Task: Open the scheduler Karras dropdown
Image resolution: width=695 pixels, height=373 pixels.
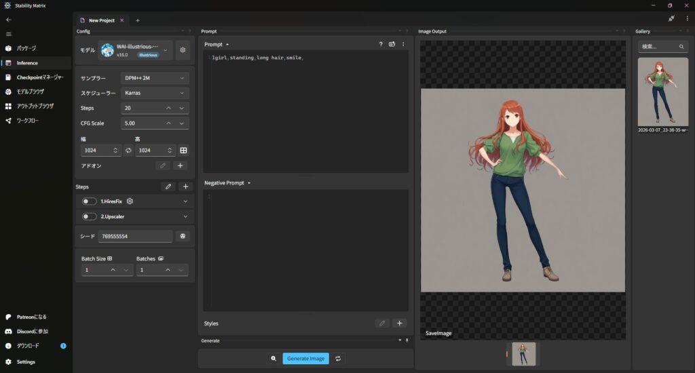Action: click(x=155, y=93)
